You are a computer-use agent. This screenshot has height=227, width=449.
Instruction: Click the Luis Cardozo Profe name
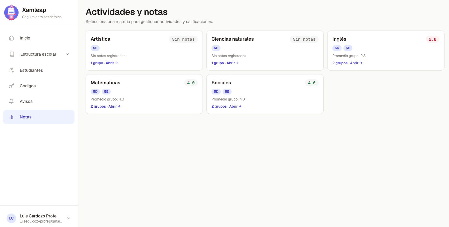[x=38, y=216]
